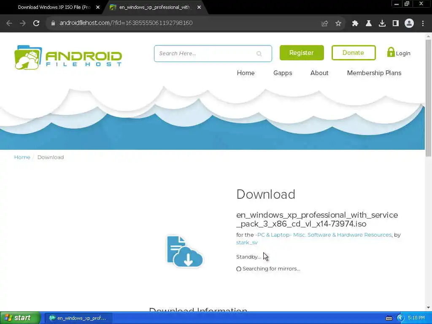The width and height of the screenshot is (432, 324).
Task: Click the address bar URL
Action: pos(126,23)
